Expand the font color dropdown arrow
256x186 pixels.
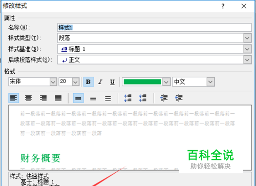coord(166,82)
